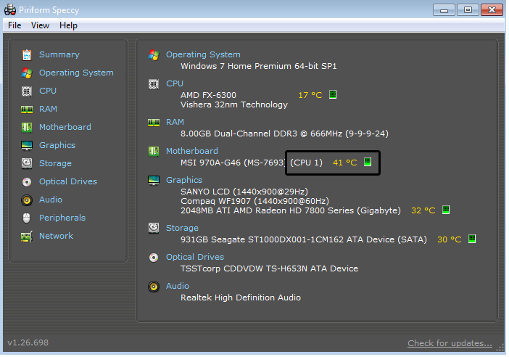
Task: Click the version number v1.26.698
Action: [x=28, y=343]
